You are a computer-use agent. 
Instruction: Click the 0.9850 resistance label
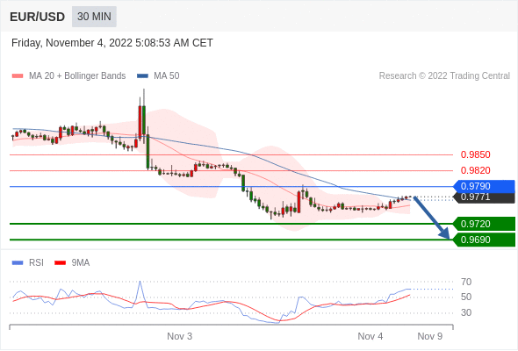tap(475, 154)
